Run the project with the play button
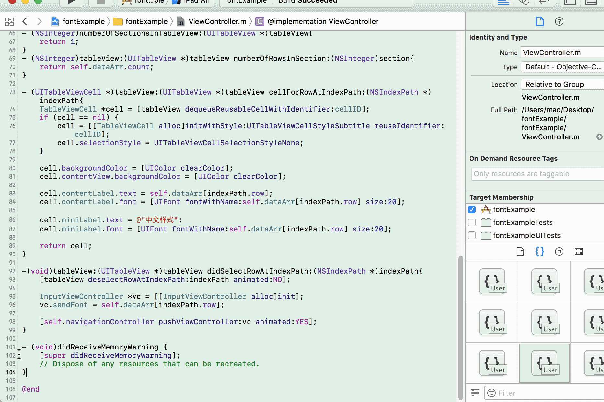 [x=72, y=2]
